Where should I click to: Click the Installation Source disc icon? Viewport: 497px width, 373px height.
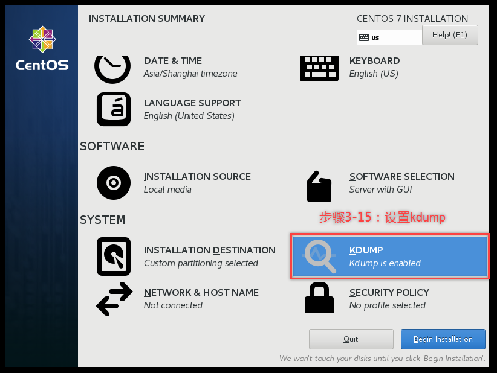coord(114,183)
